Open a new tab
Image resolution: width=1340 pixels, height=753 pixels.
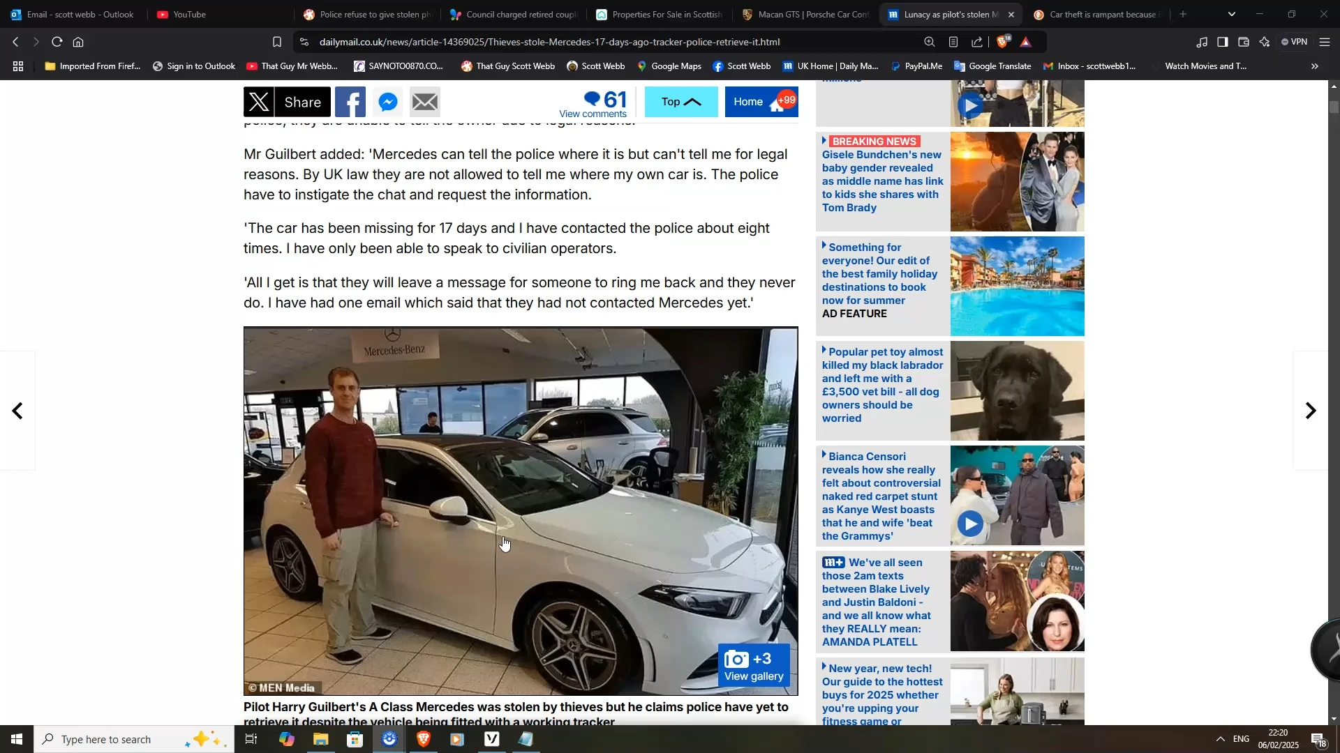click(1183, 14)
